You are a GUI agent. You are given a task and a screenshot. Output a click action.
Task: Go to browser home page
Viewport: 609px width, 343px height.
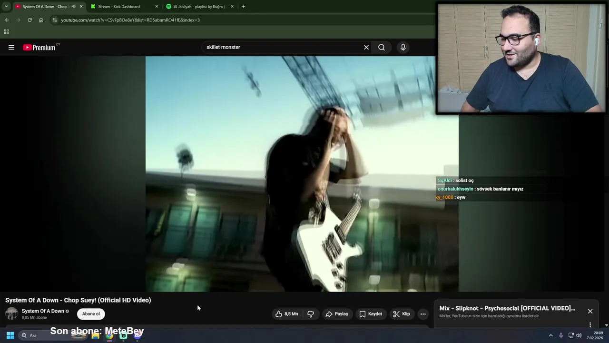[x=41, y=20]
